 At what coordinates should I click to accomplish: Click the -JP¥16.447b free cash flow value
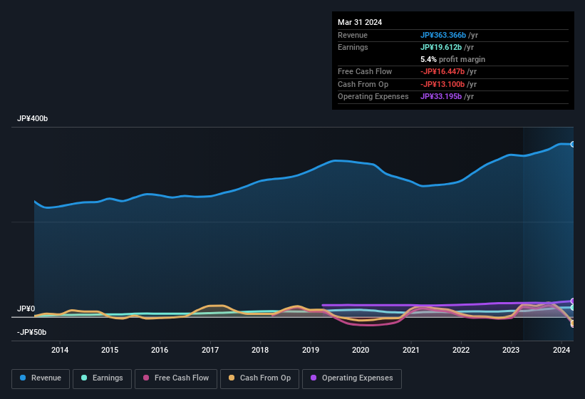pos(442,71)
